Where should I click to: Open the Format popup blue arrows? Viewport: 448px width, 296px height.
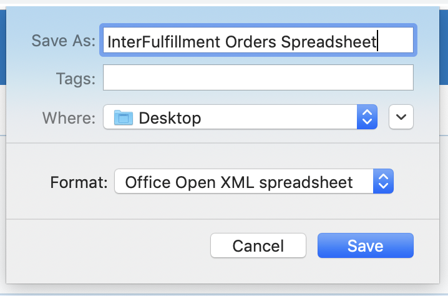click(383, 181)
